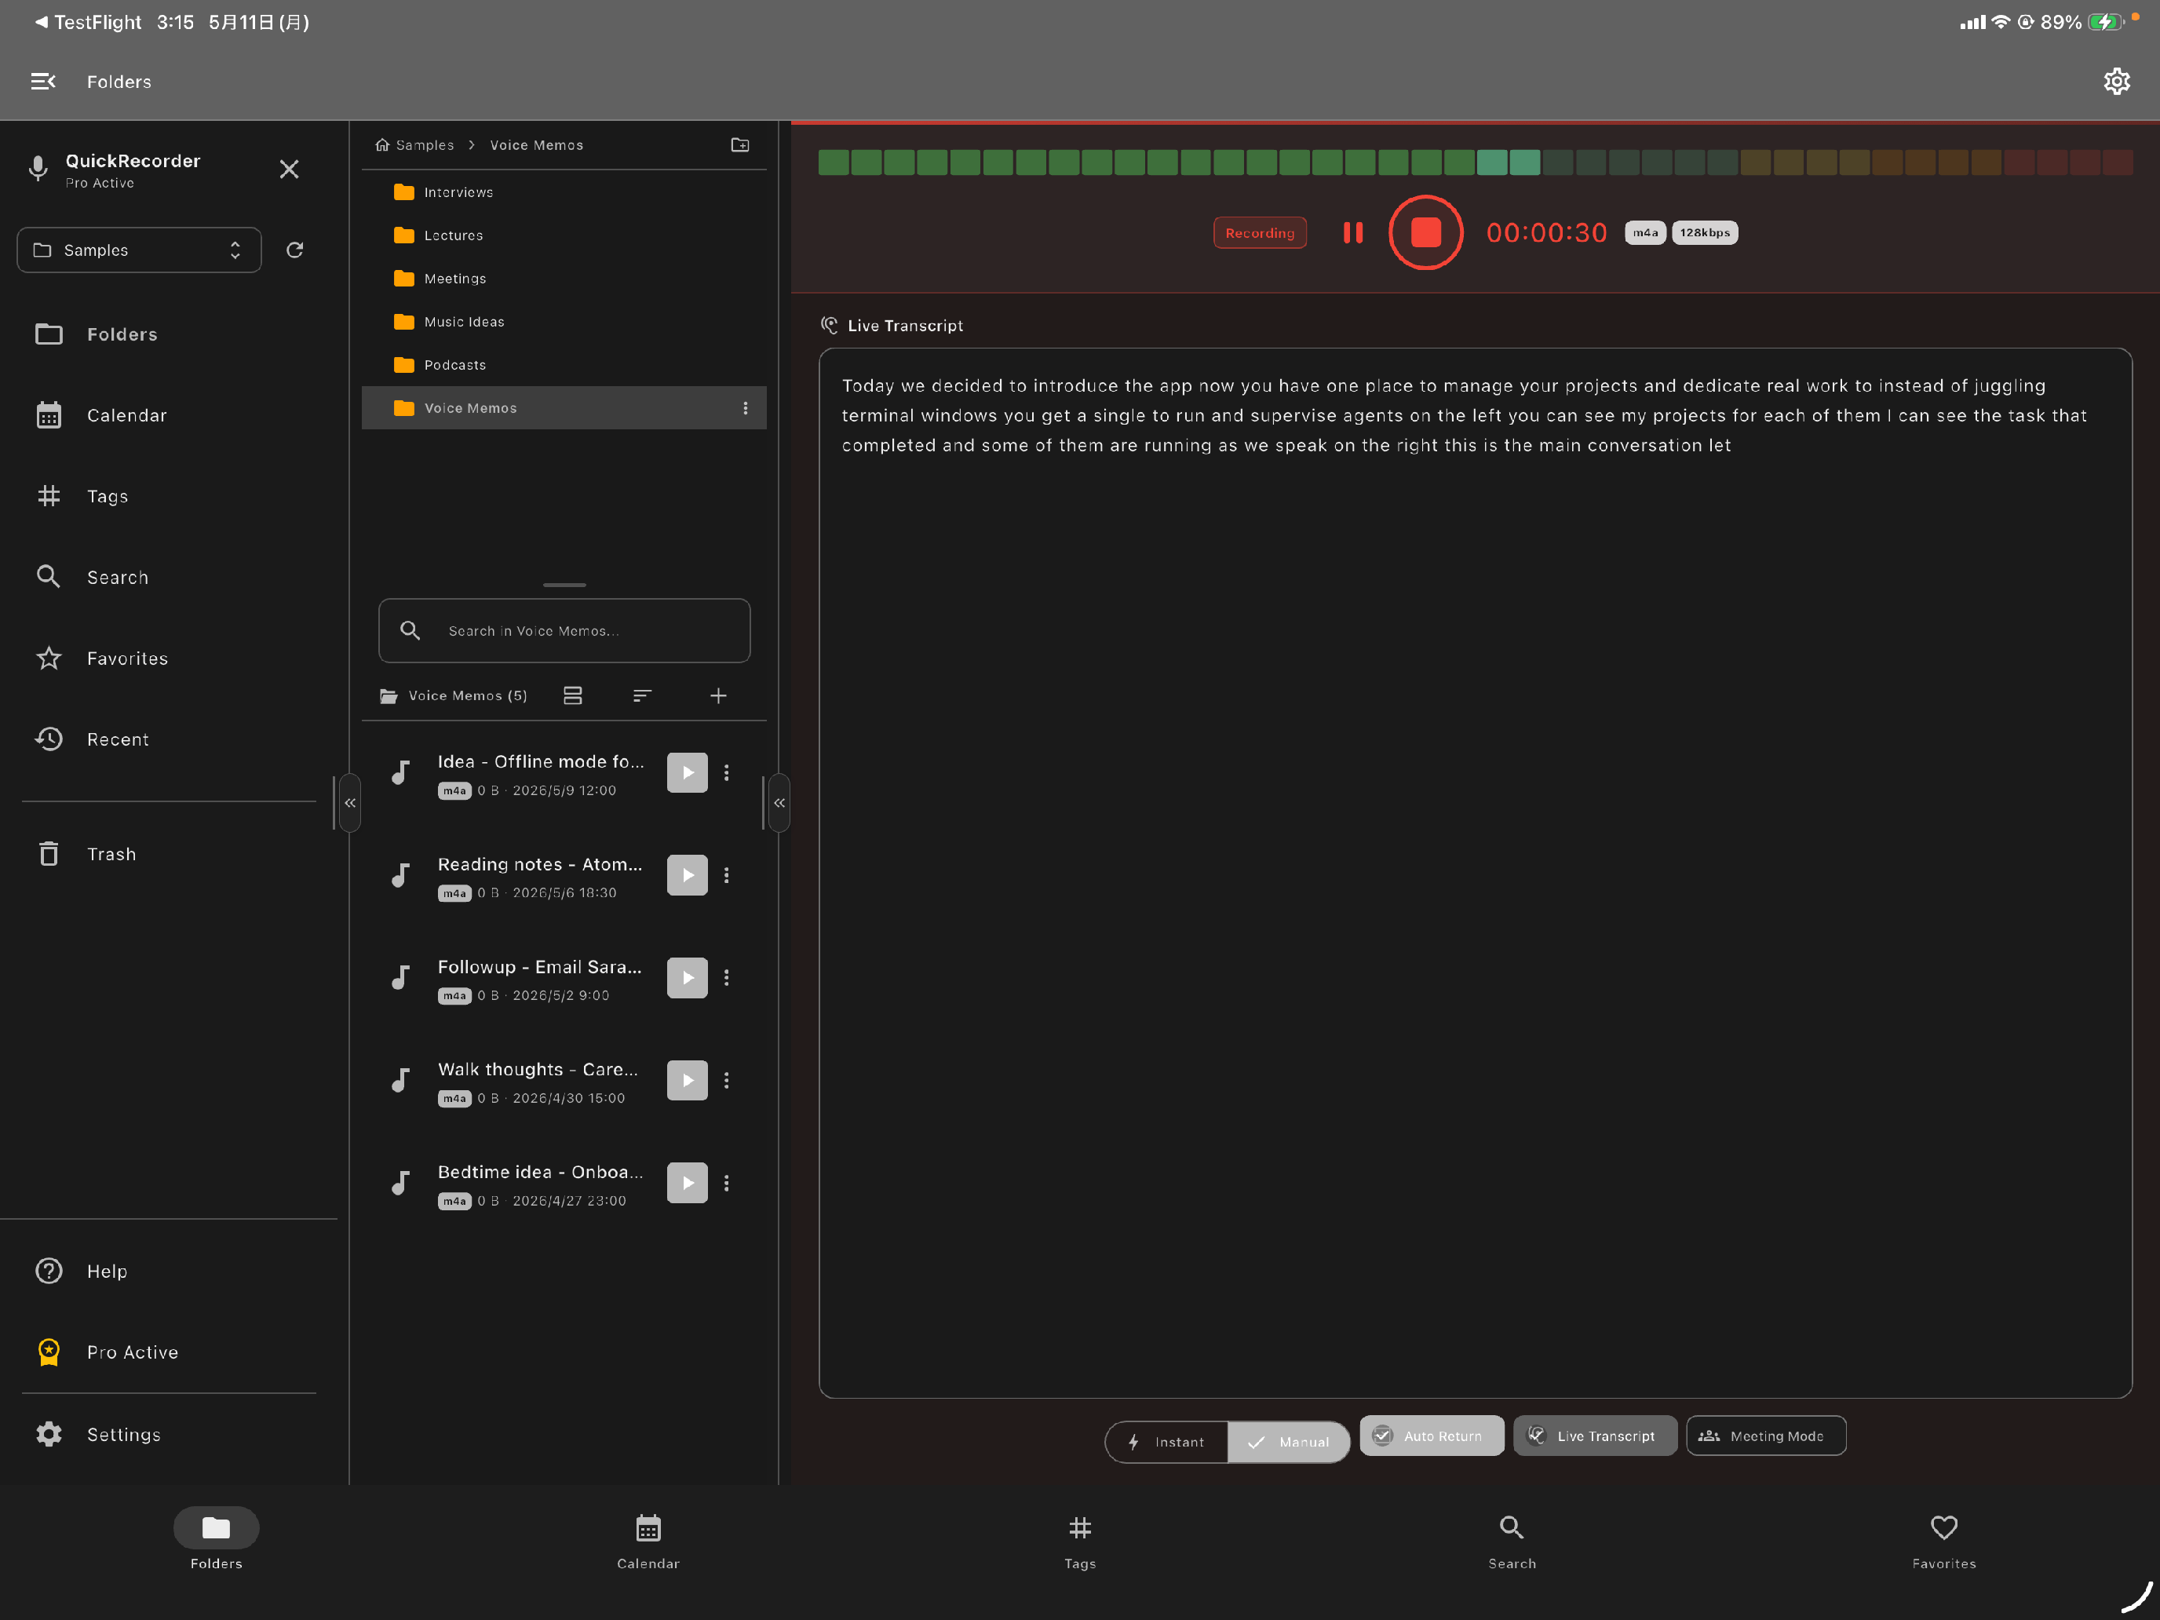Stop the recording
The height and width of the screenshot is (1620, 2160).
click(1425, 232)
